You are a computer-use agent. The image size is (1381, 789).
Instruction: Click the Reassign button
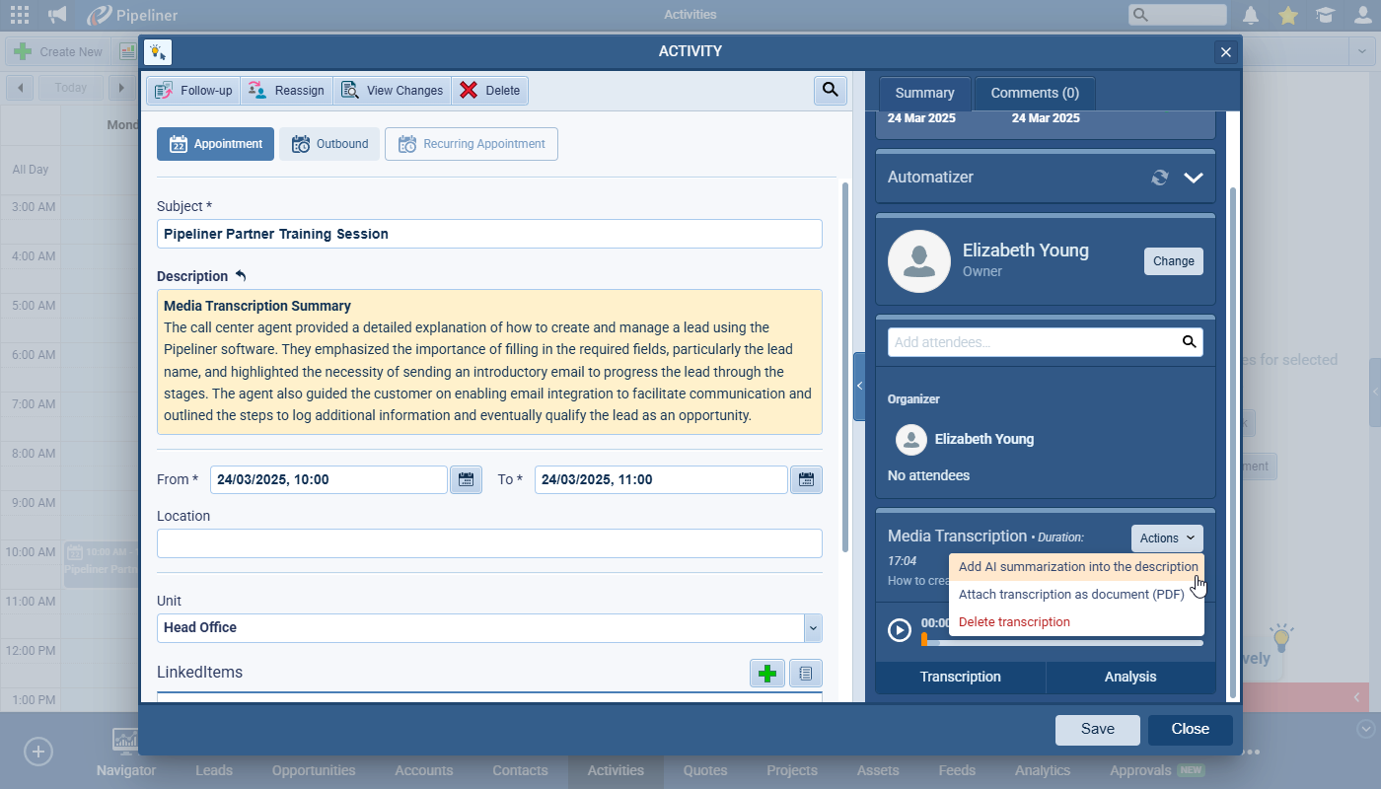pos(286,91)
